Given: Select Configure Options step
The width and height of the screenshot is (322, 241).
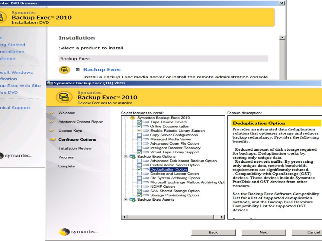Looking at the screenshot, I should pos(77,139).
